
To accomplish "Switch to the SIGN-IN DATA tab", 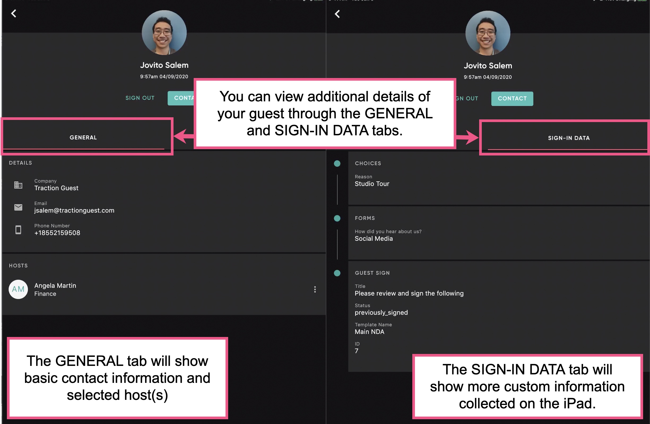I will [x=569, y=138].
